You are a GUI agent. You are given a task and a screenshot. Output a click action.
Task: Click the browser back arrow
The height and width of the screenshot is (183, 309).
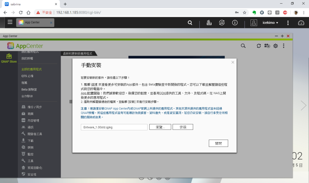pos(5,13)
